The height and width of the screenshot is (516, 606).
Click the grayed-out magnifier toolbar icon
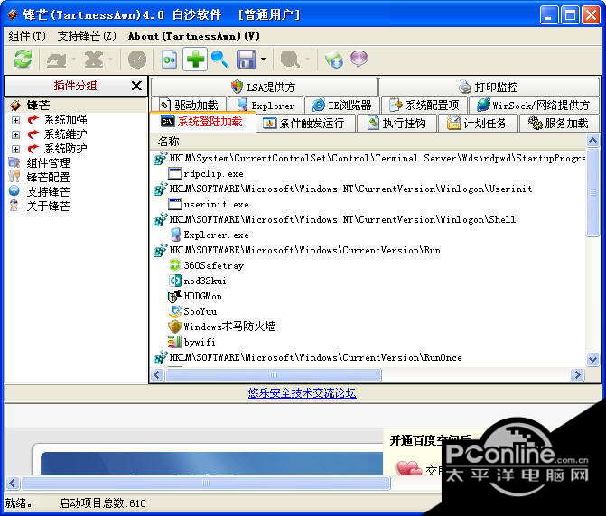click(290, 60)
